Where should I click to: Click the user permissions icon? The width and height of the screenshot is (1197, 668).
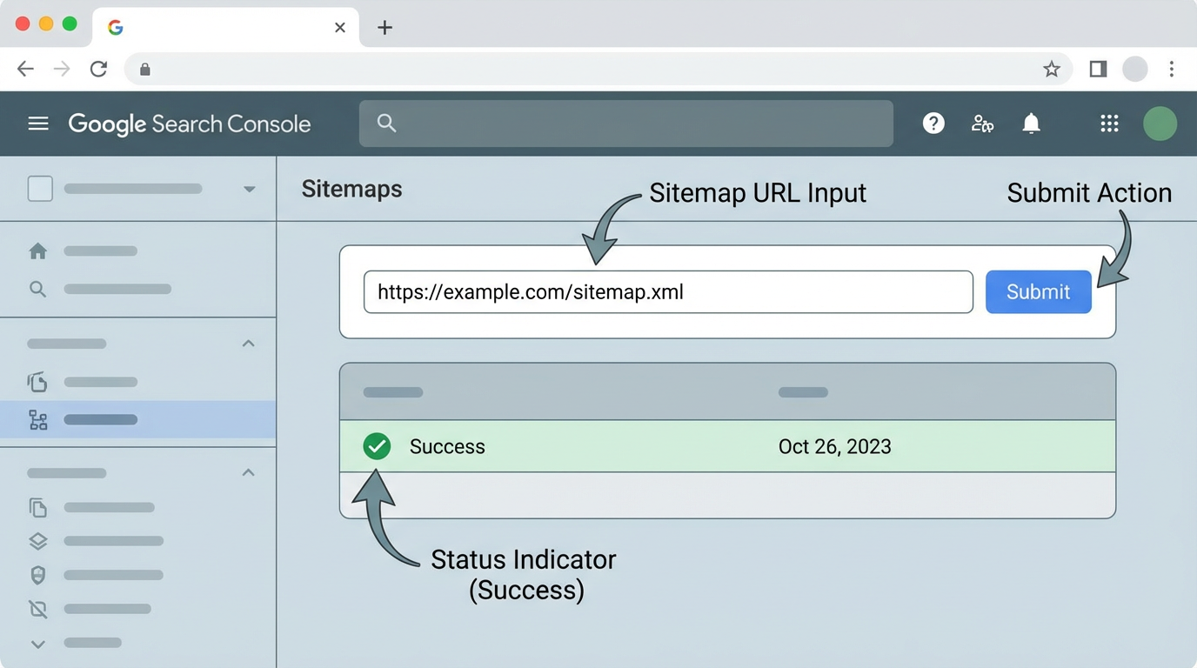tap(982, 124)
